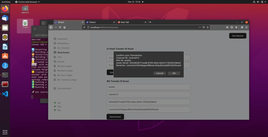Image resolution: width=268 pixels, height=137 pixels.
Task: Click the Documentation sidebar icon
Action: (x=55, y=88)
